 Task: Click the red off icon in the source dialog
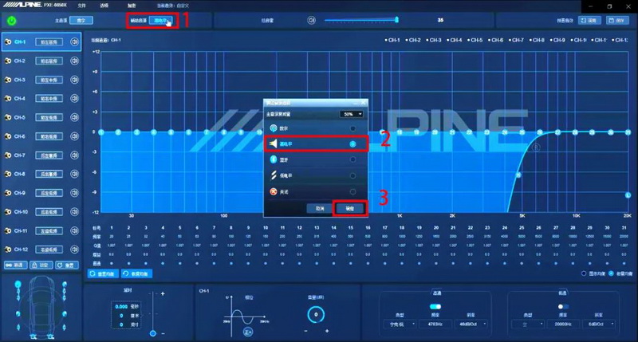pyautogui.click(x=274, y=191)
